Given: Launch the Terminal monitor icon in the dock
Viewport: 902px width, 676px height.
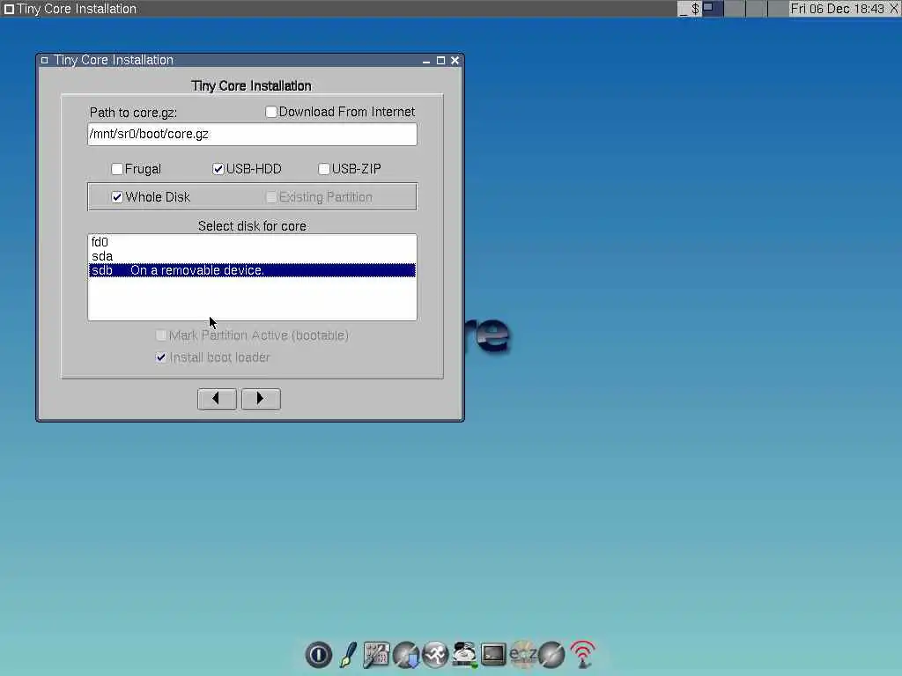Looking at the screenshot, I should (493, 655).
